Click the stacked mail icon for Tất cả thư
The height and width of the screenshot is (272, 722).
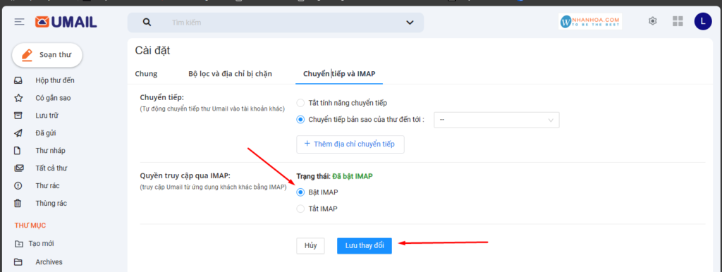pos(18,168)
